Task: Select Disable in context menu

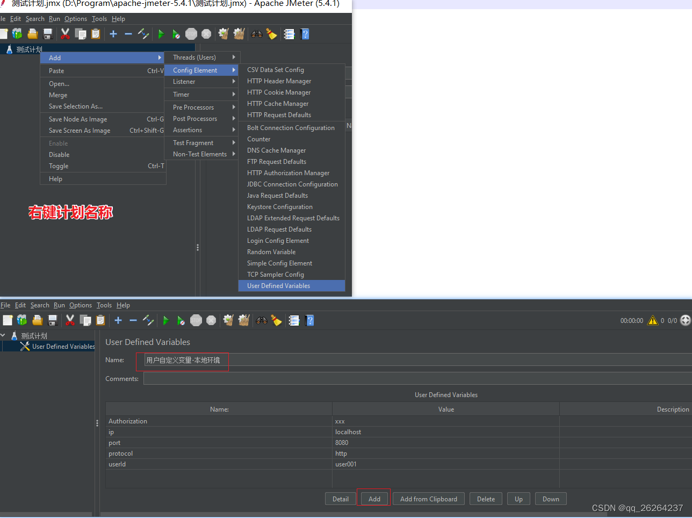Action: pyautogui.click(x=103, y=155)
